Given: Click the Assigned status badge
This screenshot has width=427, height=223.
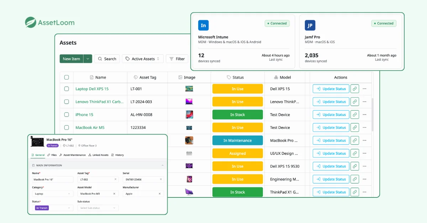Looking at the screenshot, I should click(238, 153).
